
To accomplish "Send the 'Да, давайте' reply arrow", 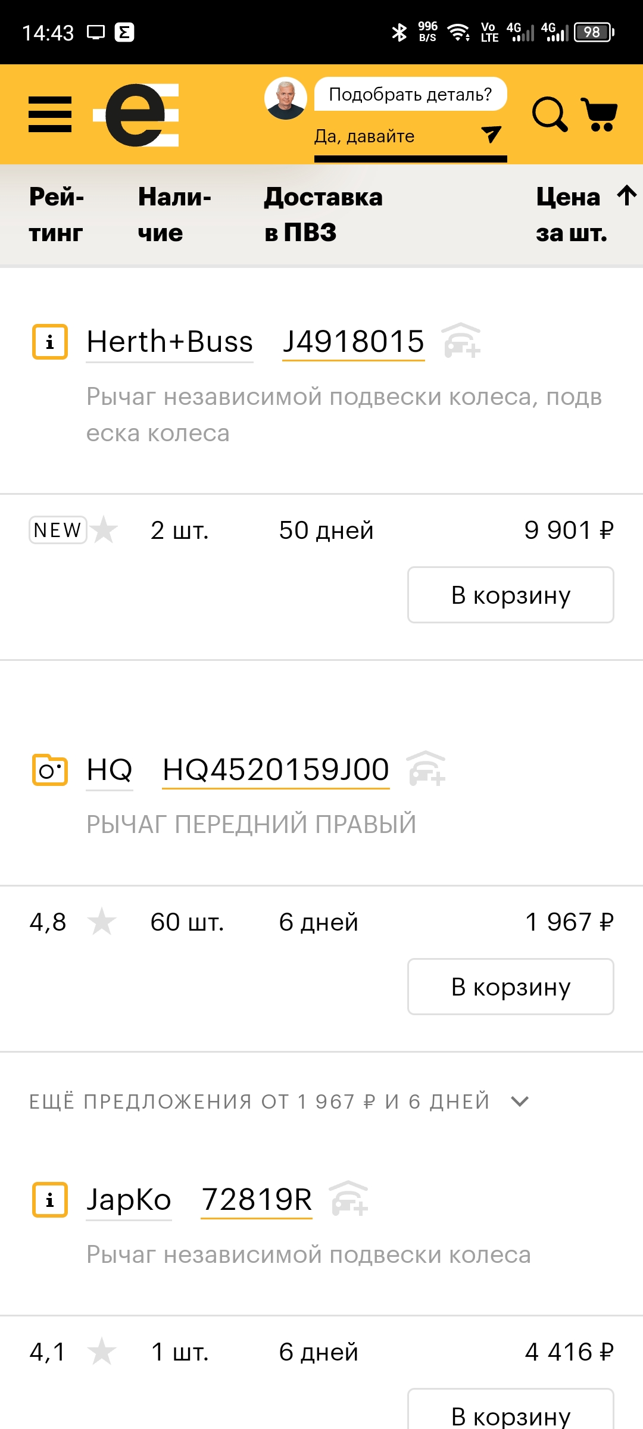I will pos(491,135).
